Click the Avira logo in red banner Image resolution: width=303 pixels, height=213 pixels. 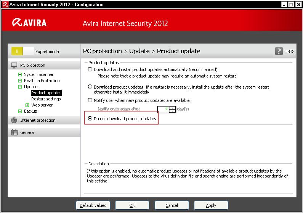point(29,23)
